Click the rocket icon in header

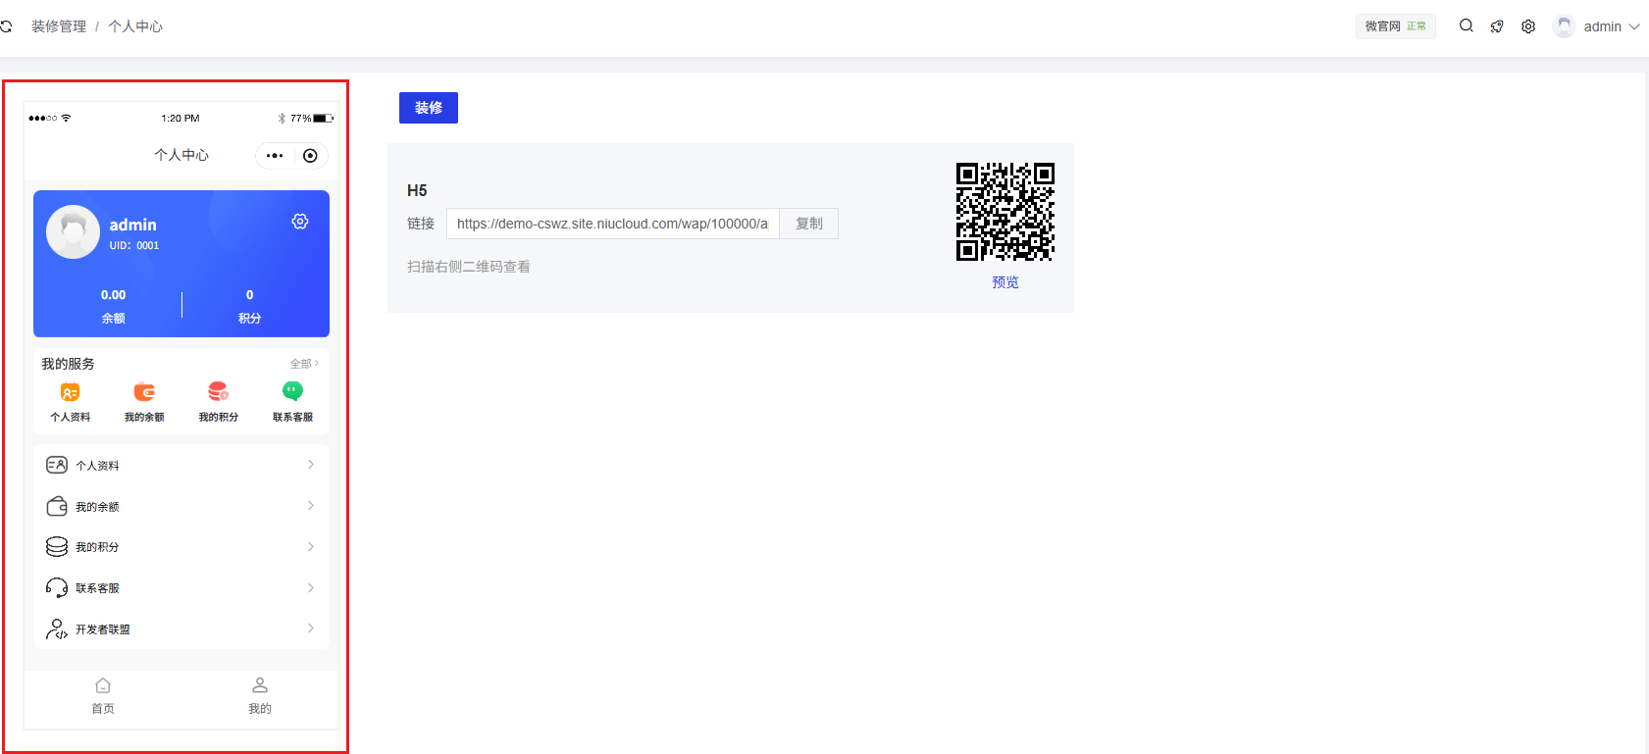(x=1497, y=26)
